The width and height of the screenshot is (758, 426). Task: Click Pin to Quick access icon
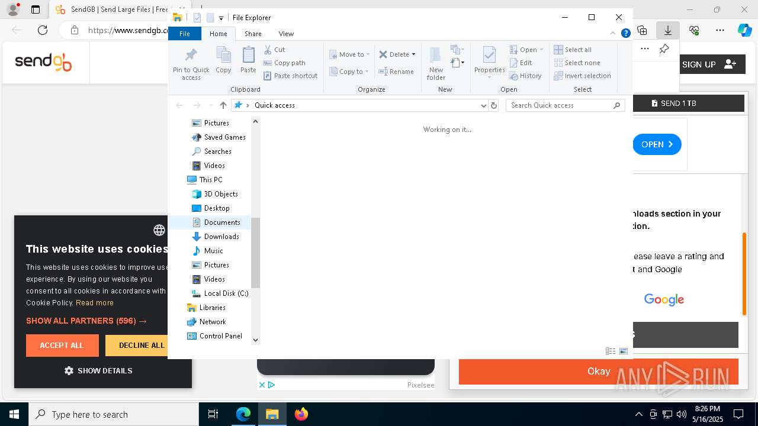click(x=191, y=63)
